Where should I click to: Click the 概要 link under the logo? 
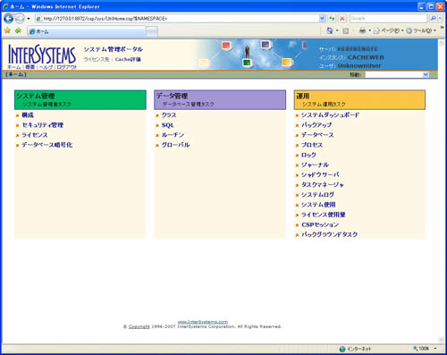(30, 67)
